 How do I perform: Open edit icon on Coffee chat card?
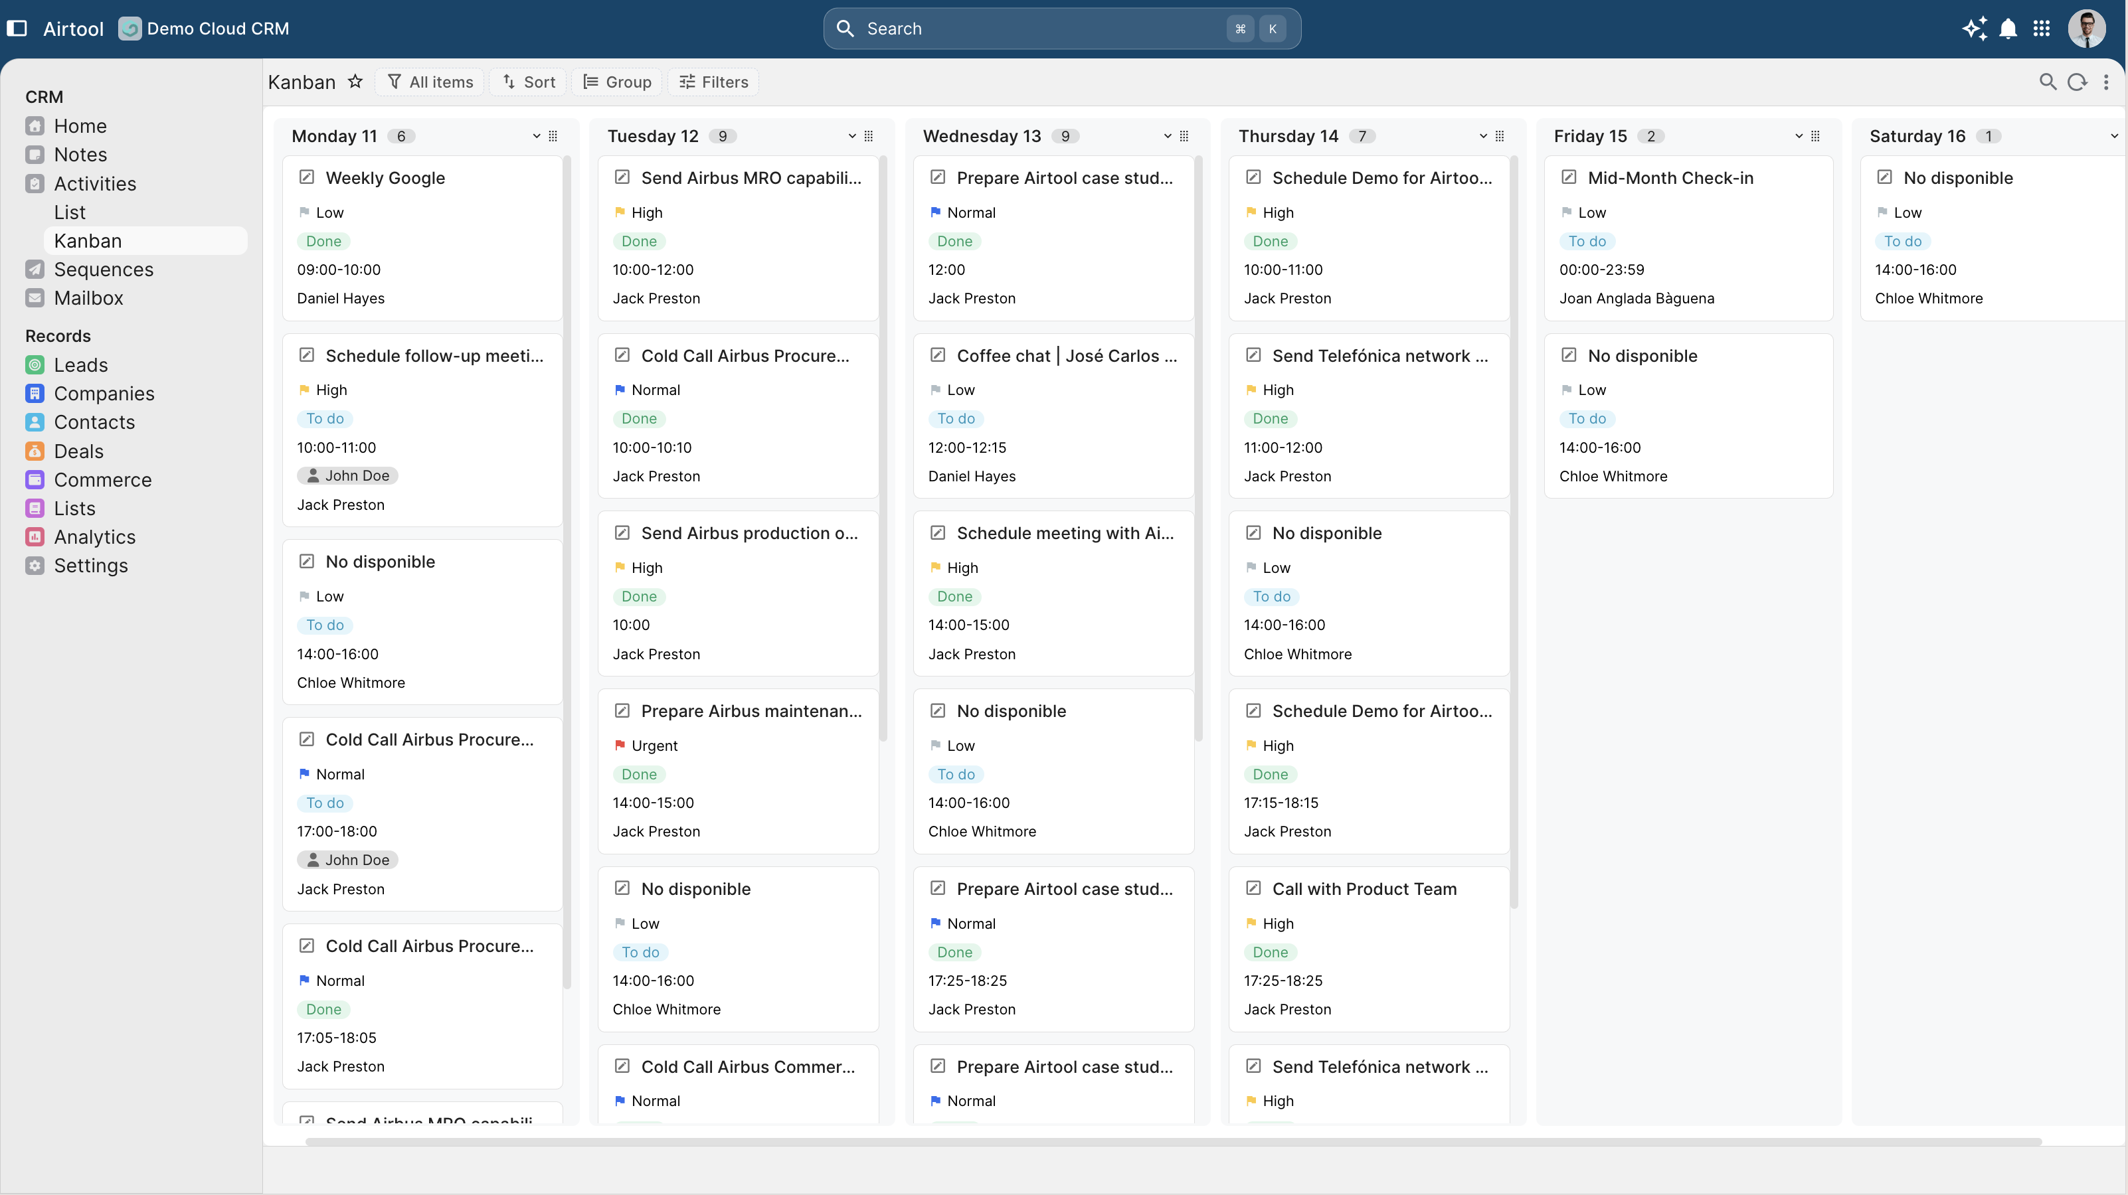point(938,355)
